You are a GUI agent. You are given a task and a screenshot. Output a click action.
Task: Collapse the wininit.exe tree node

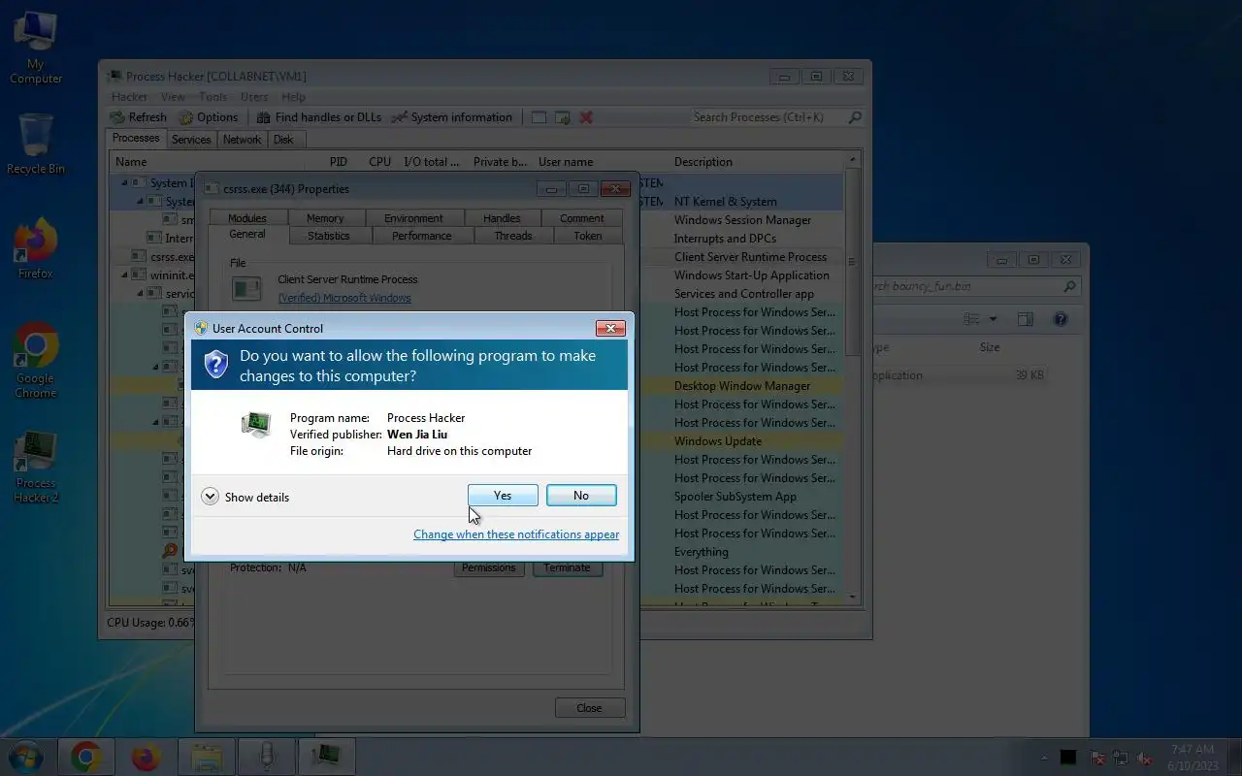tap(124, 275)
